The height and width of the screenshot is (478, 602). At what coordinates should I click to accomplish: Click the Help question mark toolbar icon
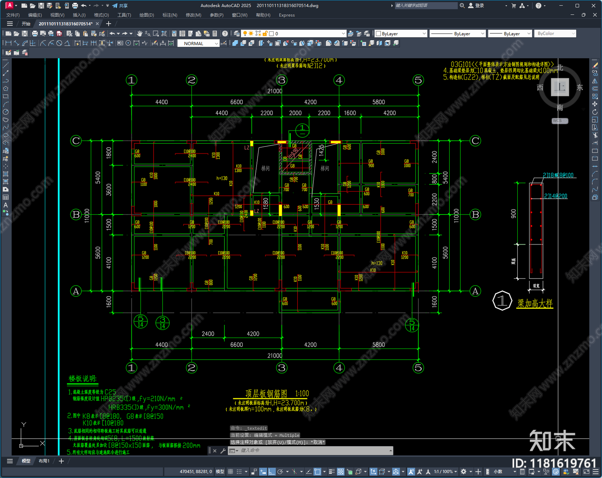pyautogui.click(x=225, y=33)
